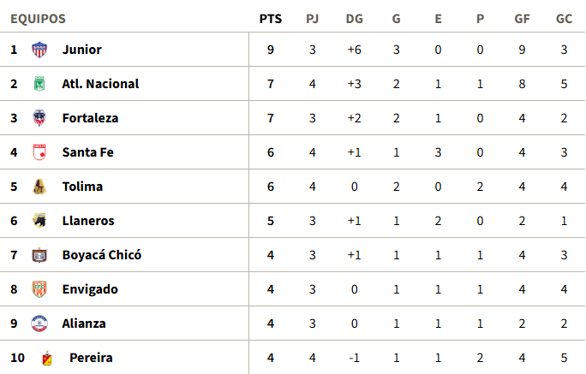Image resolution: width=586 pixels, height=374 pixels.
Task: Select the GF column header
Action: point(522,19)
